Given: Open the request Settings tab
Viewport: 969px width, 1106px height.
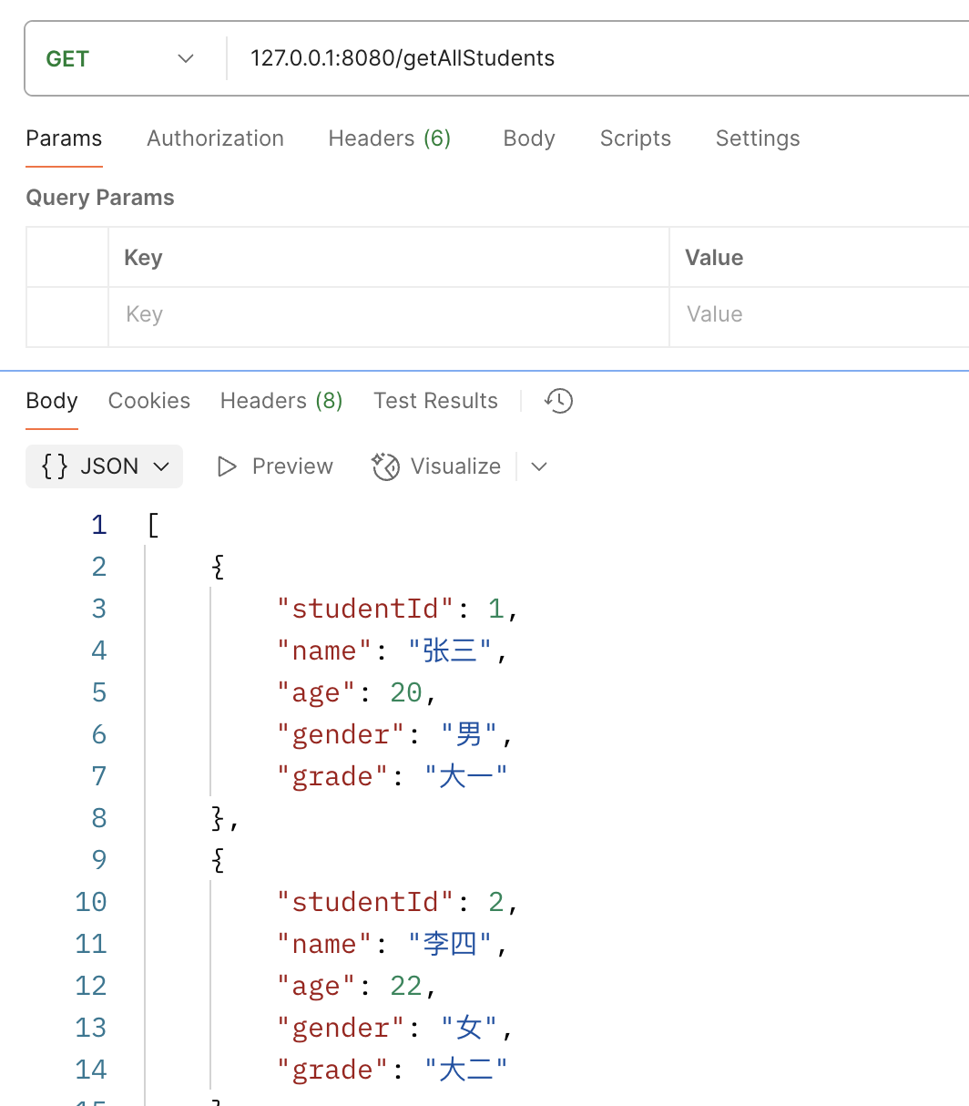Looking at the screenshot, I should click(x=757, y=138).
